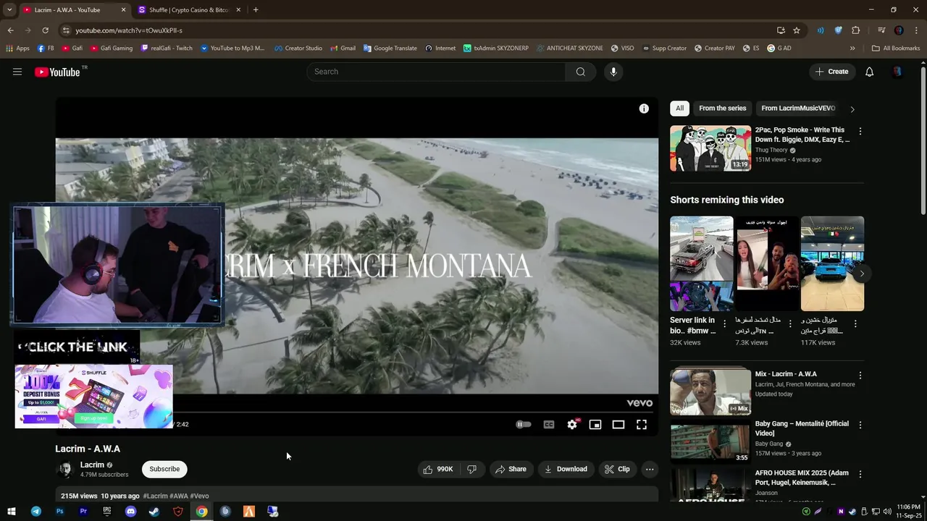This screenshot has width=927, height=521.
Task: Open player settings gear
Action: pyautogui.click(x=572, y=425)
